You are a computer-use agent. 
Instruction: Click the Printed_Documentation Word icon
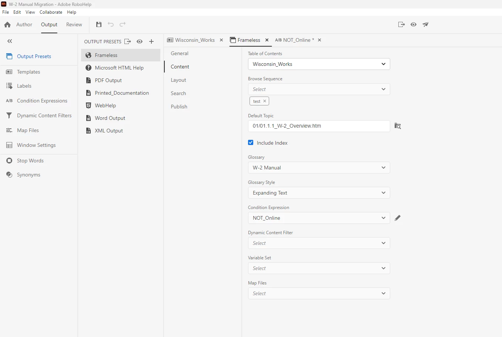tap(88, 93)
